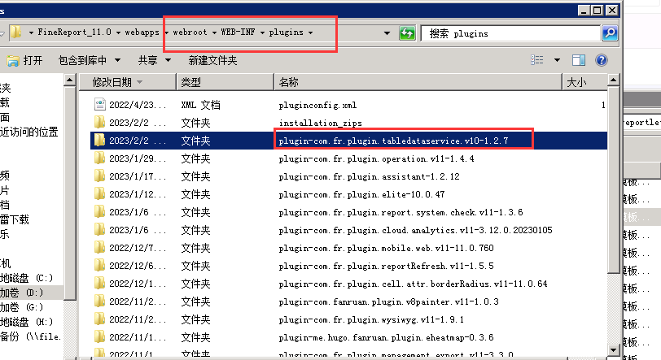This screenshot has width=661, height=360.
Task: Select the \\file network backup drive
Action: point(32,336)
